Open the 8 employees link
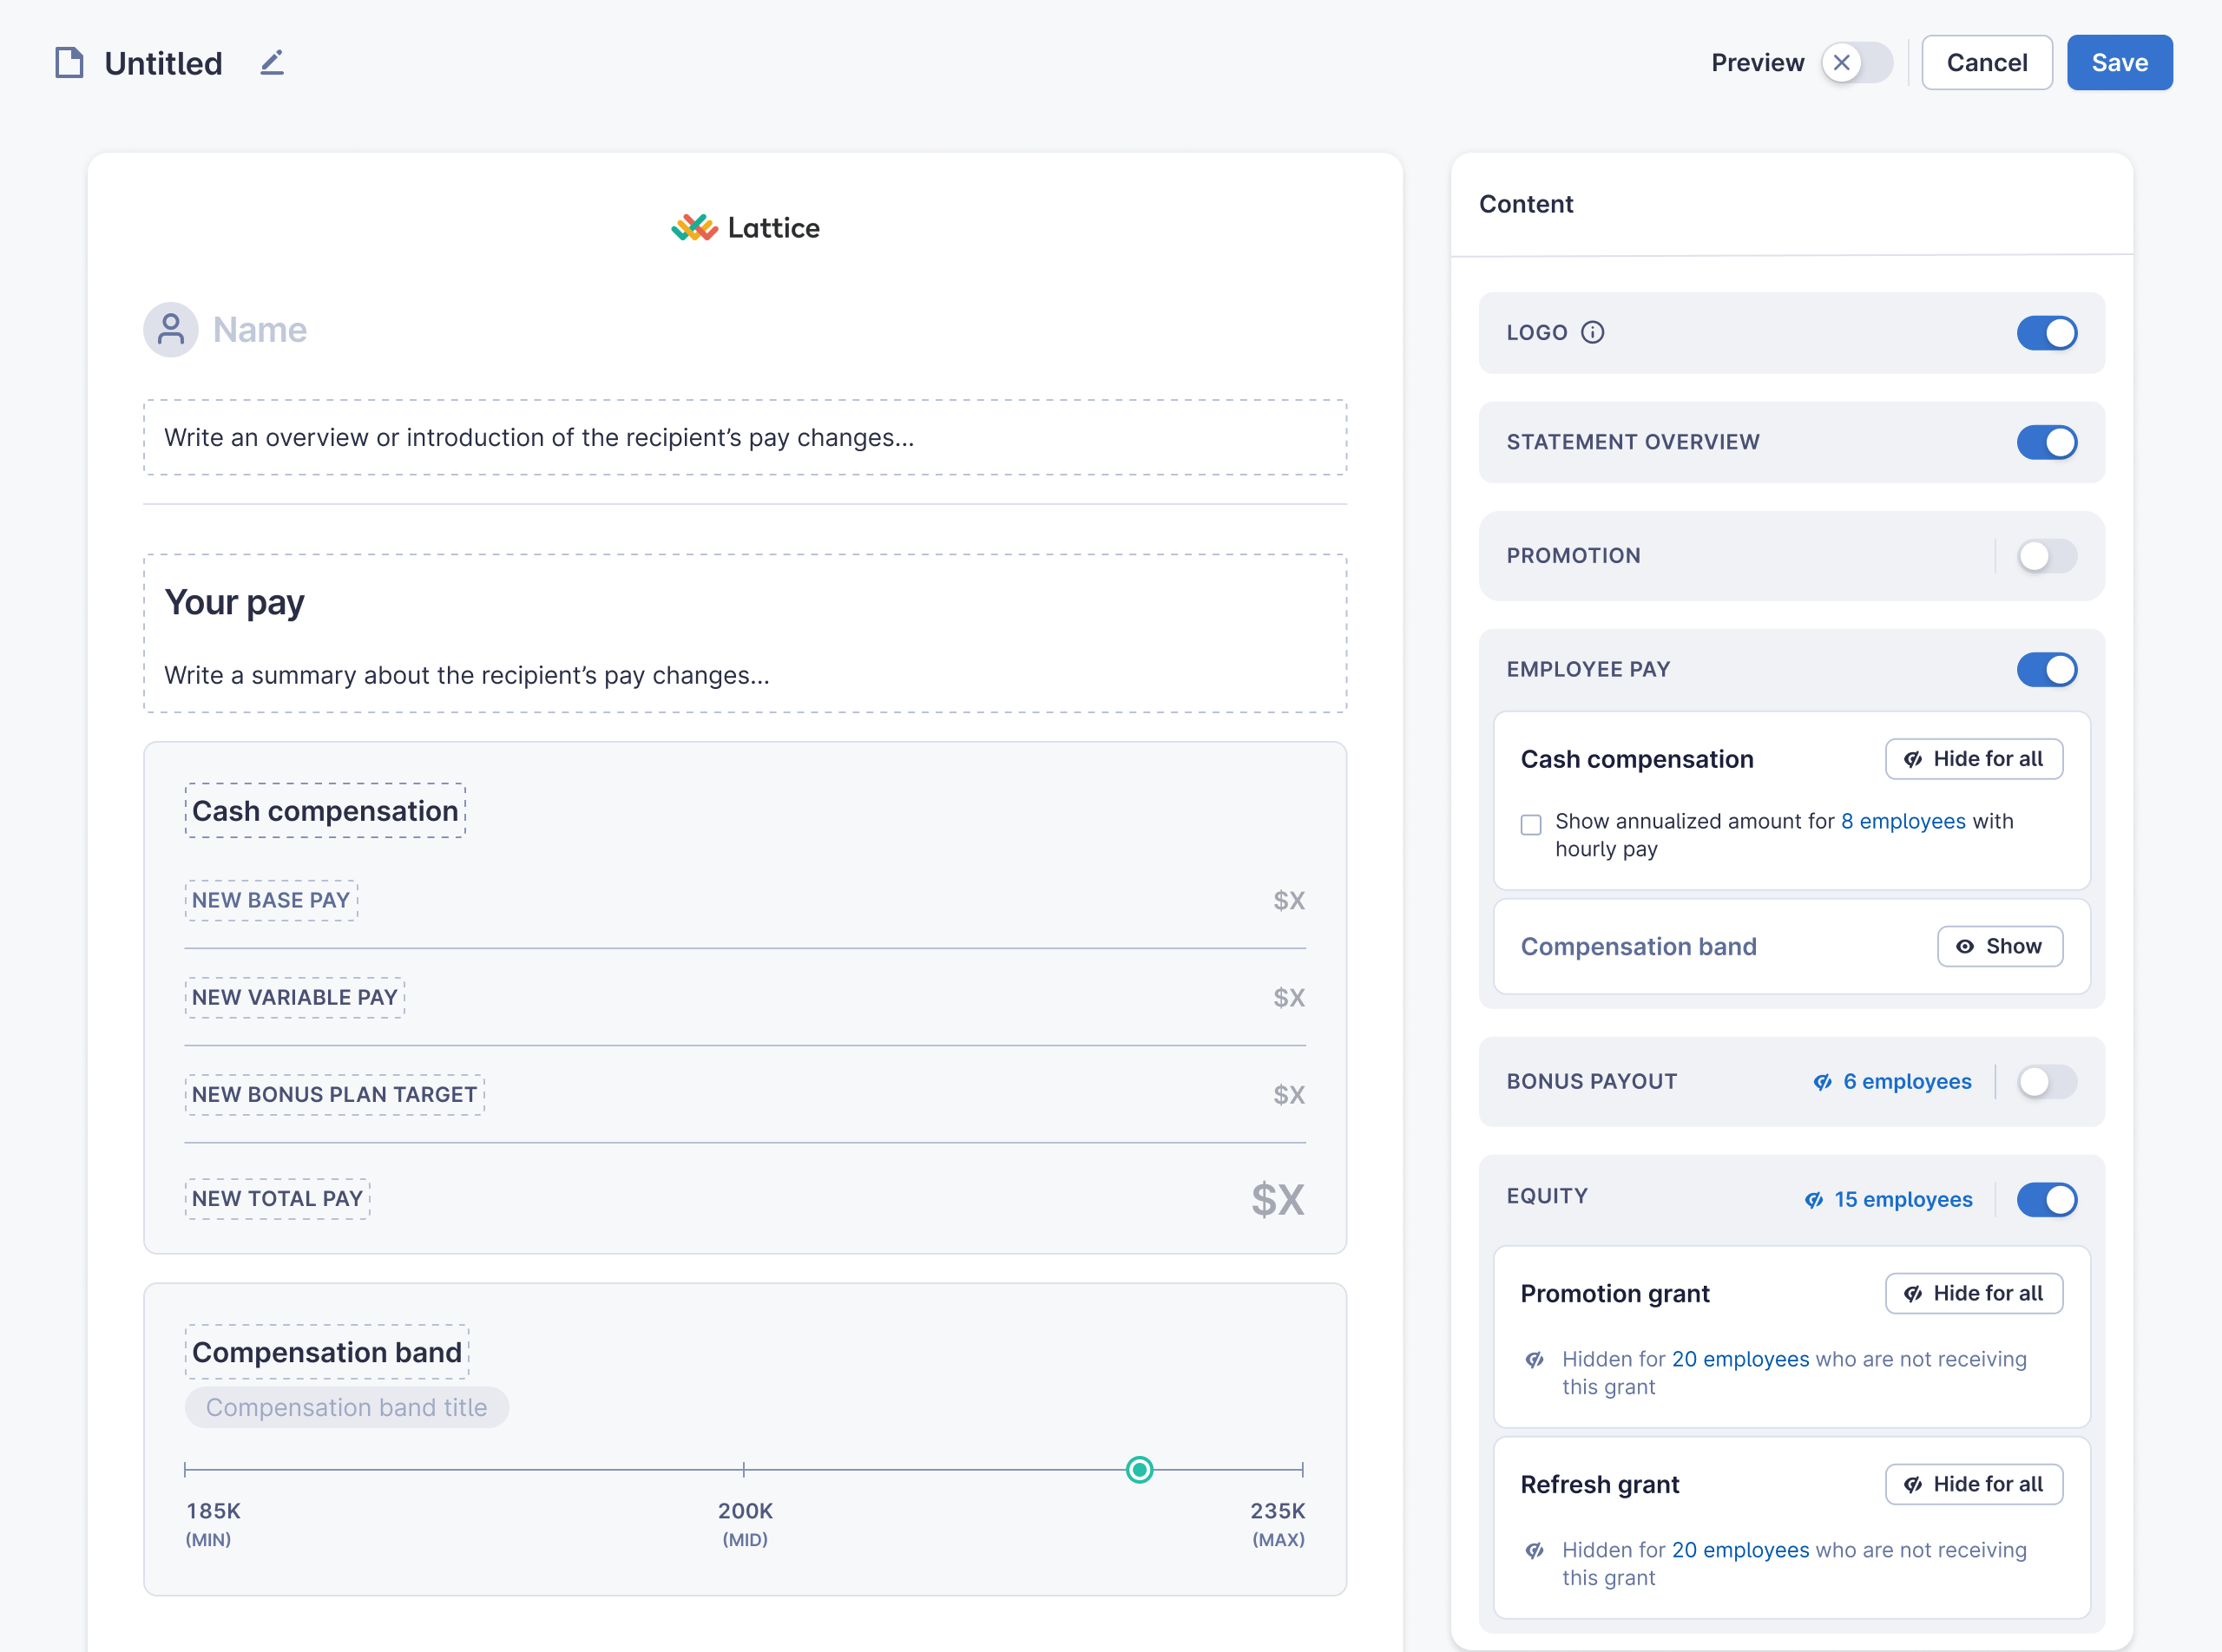 click(x=1902, y=821)
